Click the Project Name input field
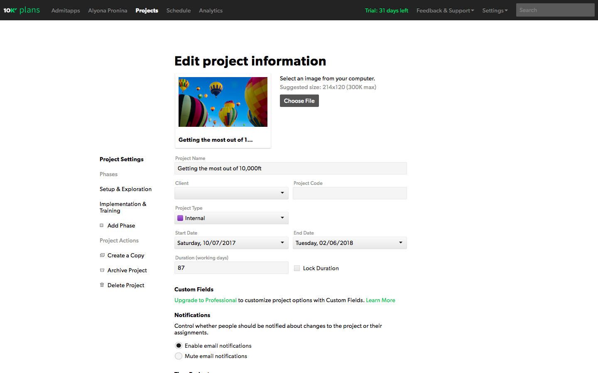The image size is (598, 373). tap(291, 168)
